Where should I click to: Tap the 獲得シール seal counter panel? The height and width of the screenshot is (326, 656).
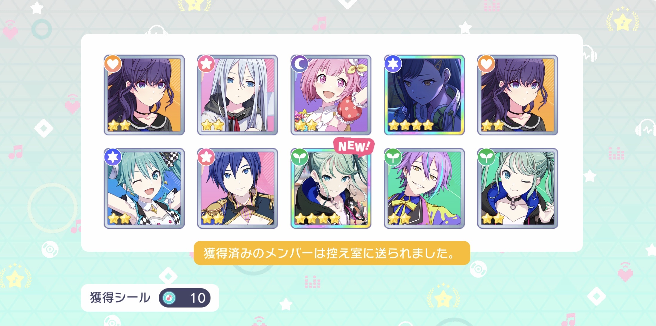[x=150, y=298]
